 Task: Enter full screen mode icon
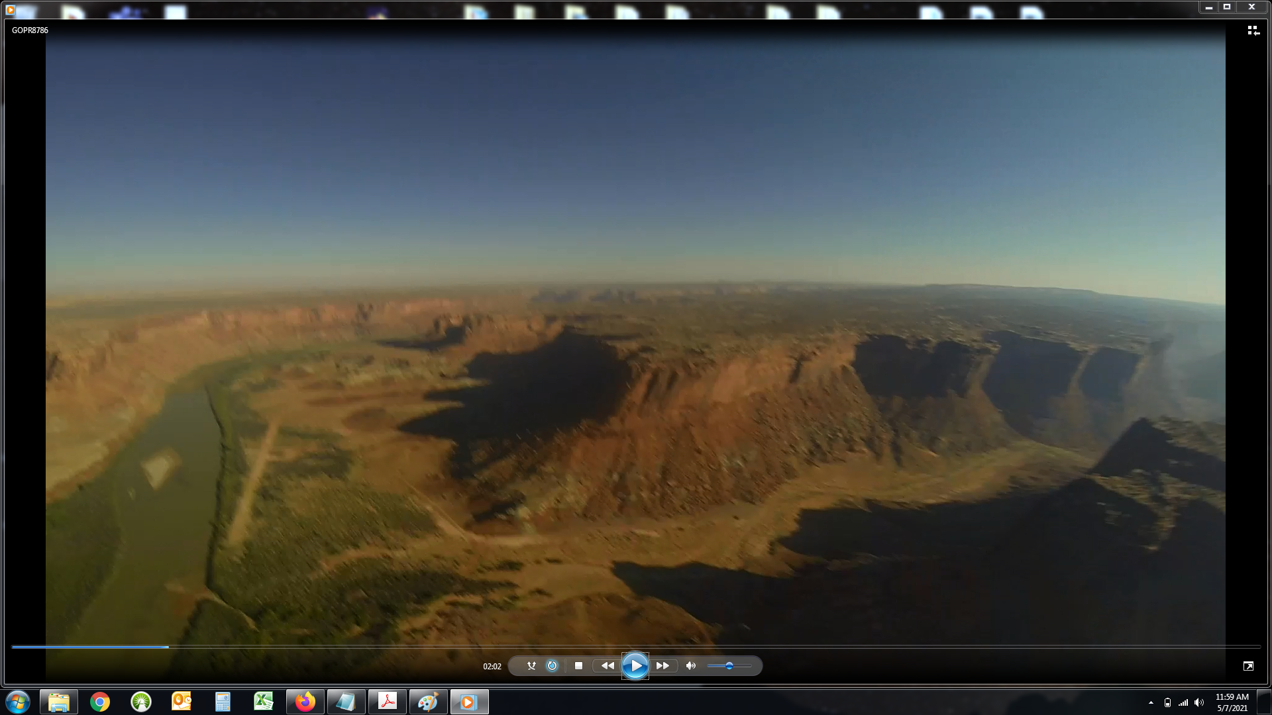1248,666
